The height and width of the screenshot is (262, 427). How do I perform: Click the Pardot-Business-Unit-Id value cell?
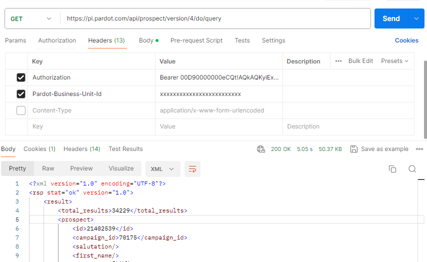(x=219, y=94)
